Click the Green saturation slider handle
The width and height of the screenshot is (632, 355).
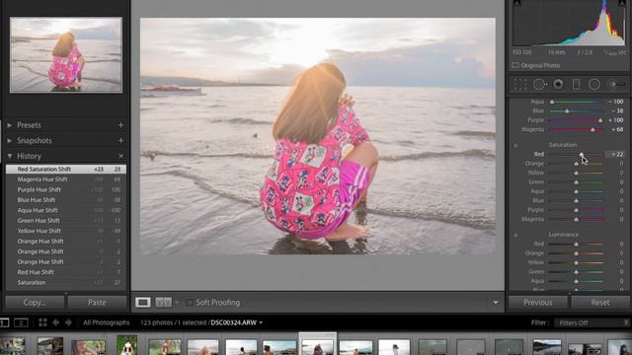pos(576,182)
